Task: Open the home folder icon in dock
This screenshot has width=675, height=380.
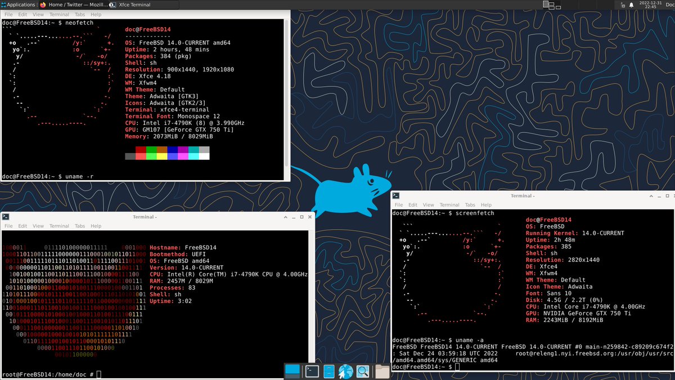Action: 382,371
